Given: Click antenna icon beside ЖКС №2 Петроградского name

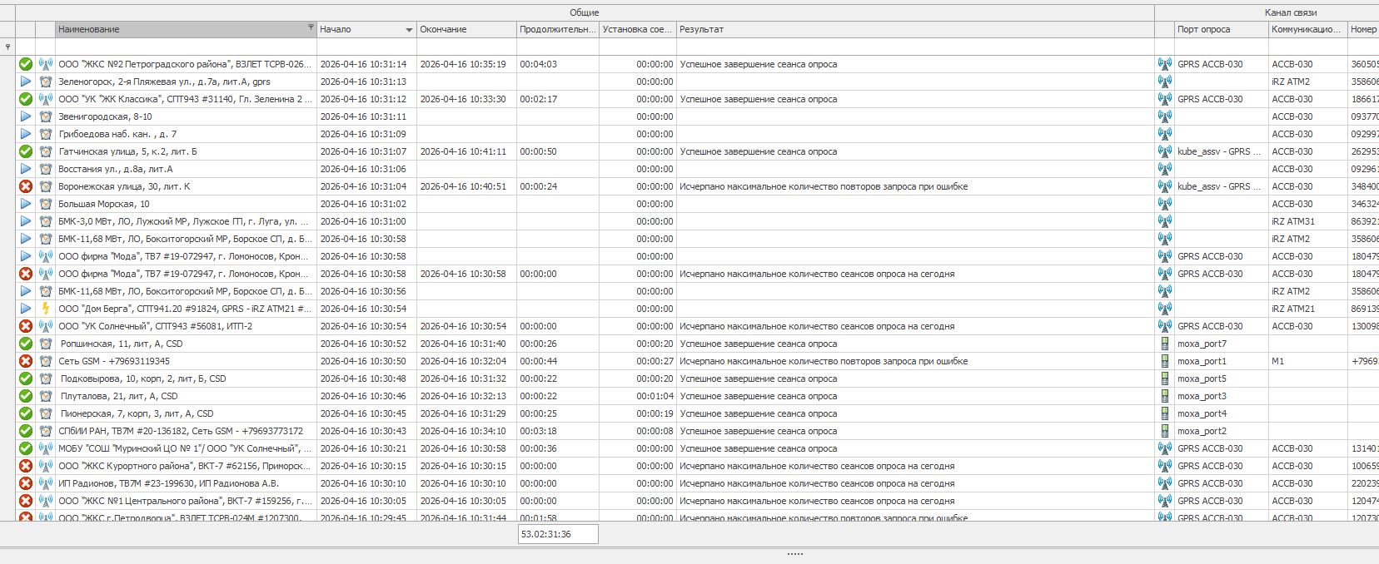Looking at the screenshot, I should coord(46,64).
